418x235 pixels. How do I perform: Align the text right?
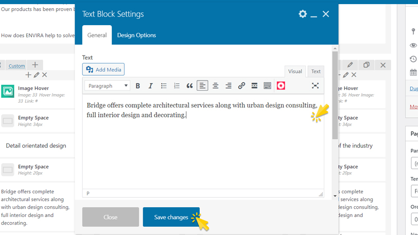click(229, 86)
